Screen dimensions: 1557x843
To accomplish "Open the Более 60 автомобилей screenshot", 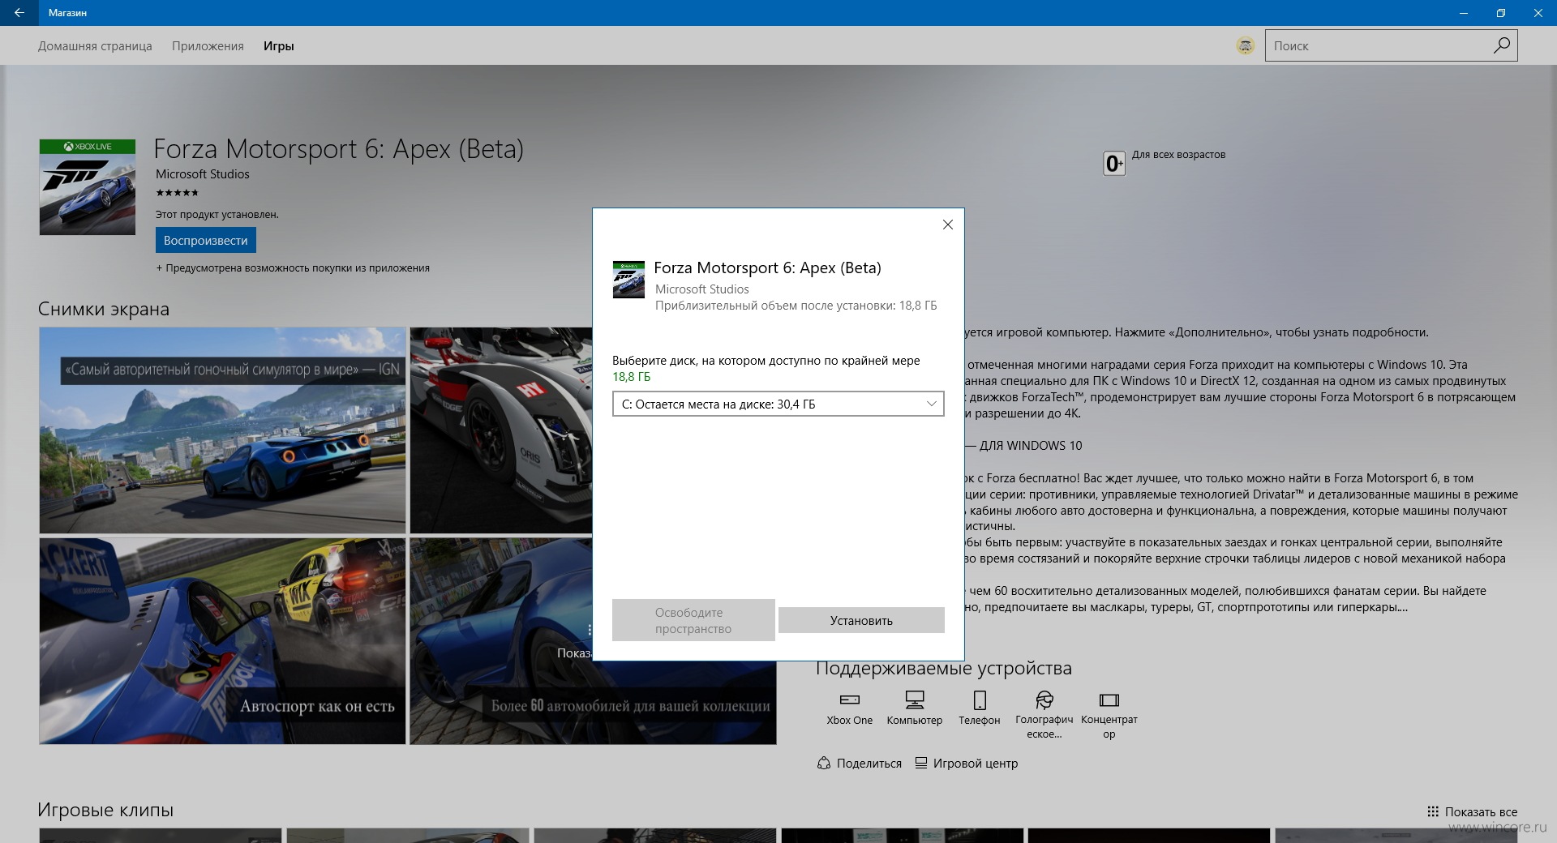I will 593,702.
